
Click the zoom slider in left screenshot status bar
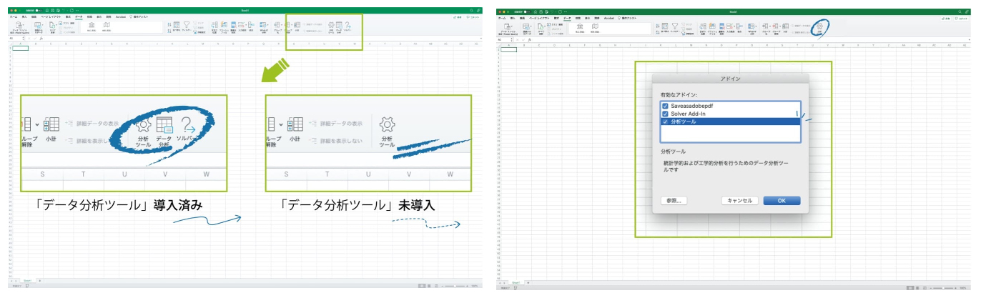455,286
